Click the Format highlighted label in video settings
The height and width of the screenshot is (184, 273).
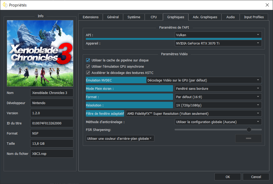129,97
